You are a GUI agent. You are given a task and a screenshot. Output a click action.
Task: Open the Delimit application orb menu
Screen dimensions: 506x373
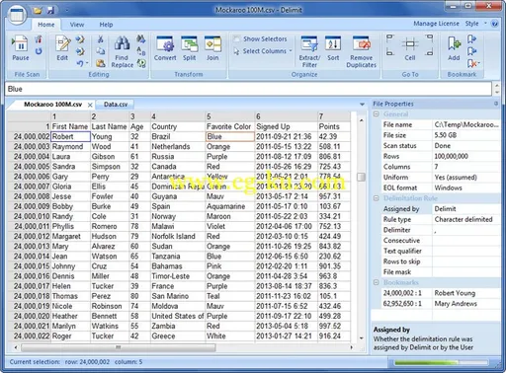17,15
